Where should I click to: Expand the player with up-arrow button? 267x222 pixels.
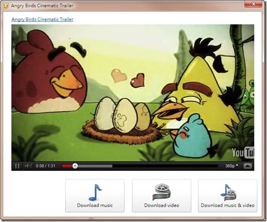coord(247,166)
